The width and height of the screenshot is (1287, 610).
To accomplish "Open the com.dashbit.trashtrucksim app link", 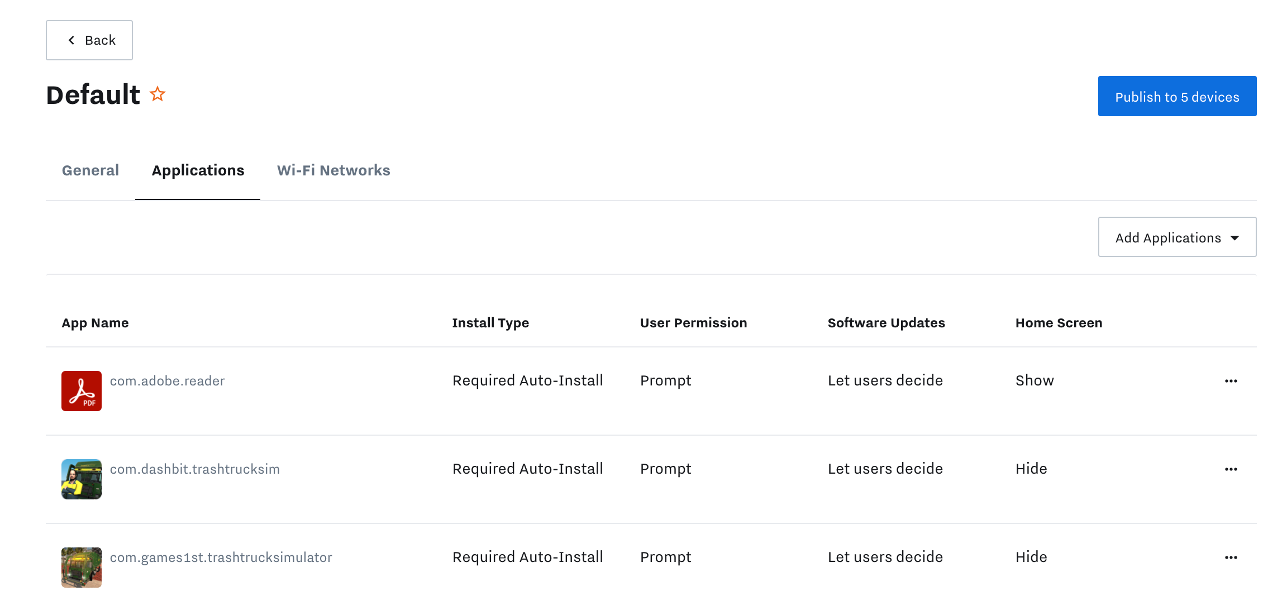I will tap(195, 469).
